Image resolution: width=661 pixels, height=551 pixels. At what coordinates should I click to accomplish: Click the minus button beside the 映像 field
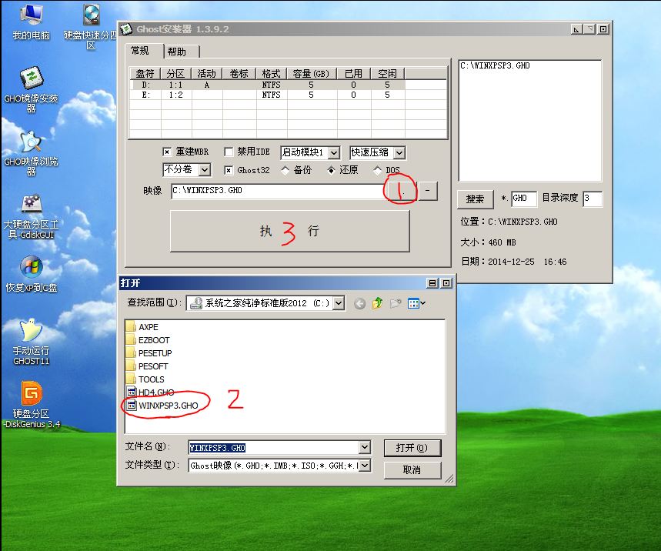tap(428, 191)
